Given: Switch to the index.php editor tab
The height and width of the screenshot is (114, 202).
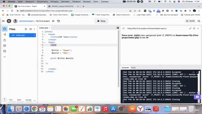Looking at the screenshot, I should (44, 28).
